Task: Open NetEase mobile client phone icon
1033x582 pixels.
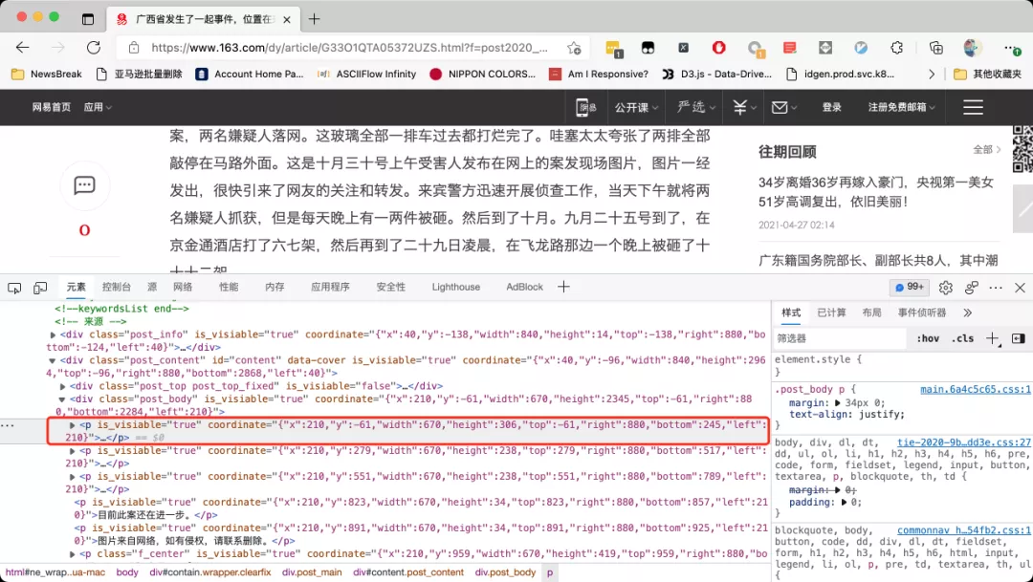Action: (583, 107)
